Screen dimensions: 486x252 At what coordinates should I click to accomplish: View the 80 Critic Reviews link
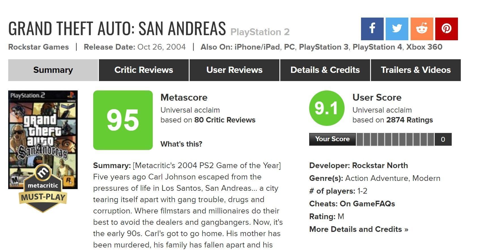[225, 120]
